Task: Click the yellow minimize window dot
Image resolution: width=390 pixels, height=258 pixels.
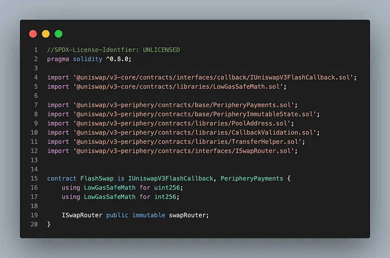Action: point(45,34)
